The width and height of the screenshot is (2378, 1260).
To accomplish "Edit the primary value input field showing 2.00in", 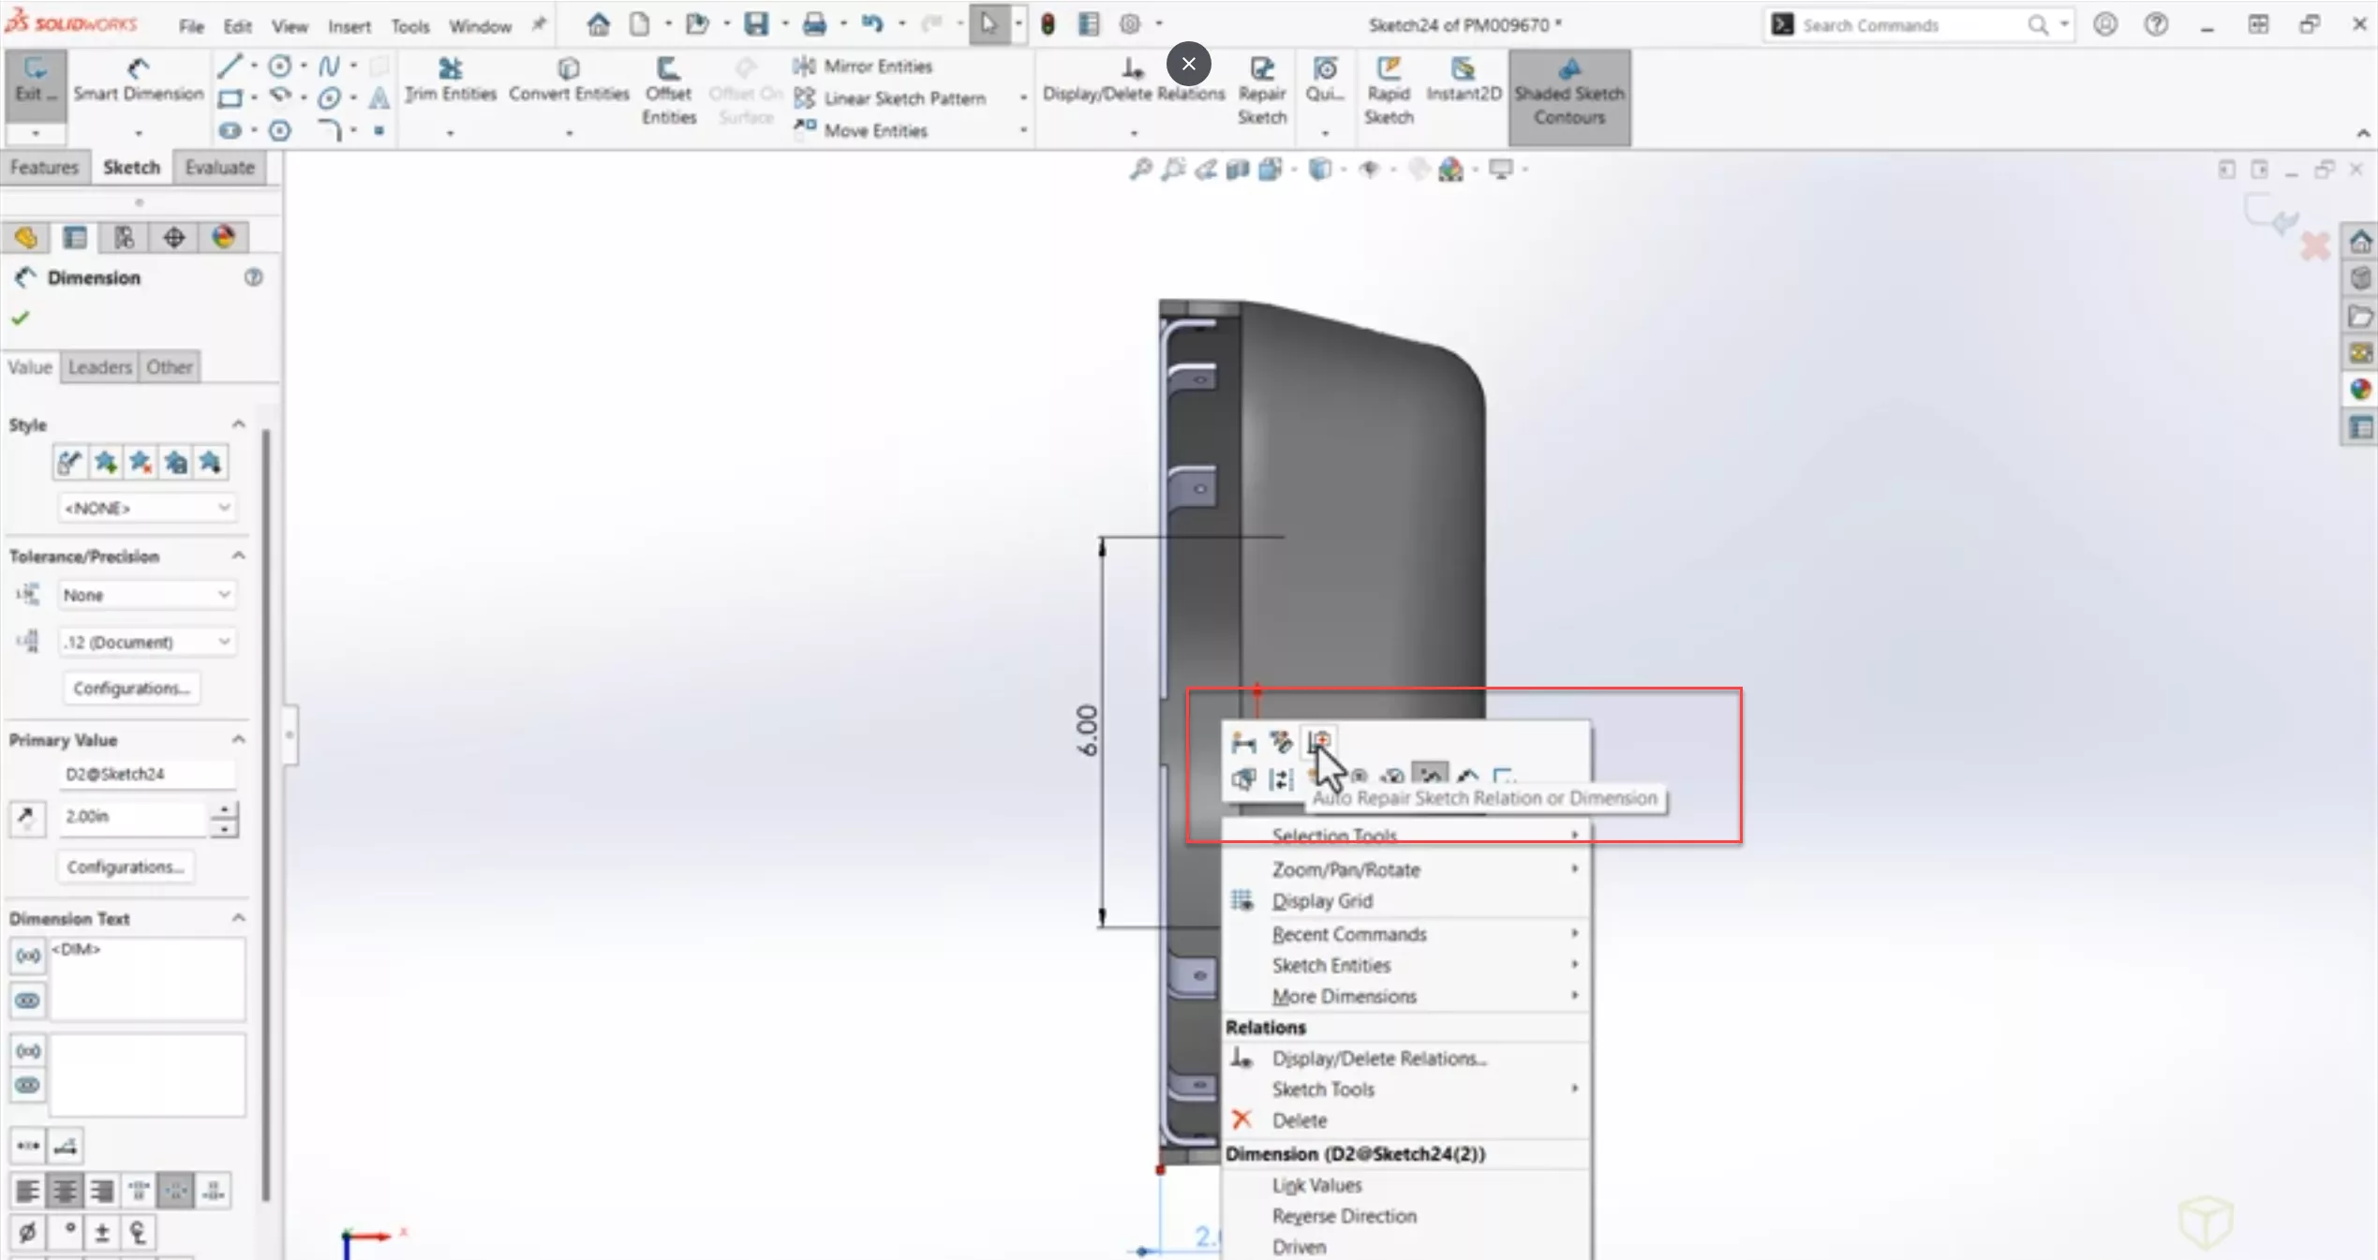I will (x=134, y=815).
